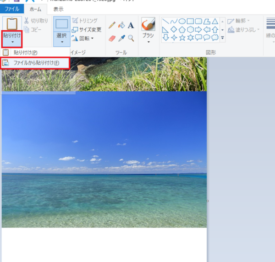Click コピー (Copy) in clipboard group
This screenshot has height=262, width=275.
33,29
